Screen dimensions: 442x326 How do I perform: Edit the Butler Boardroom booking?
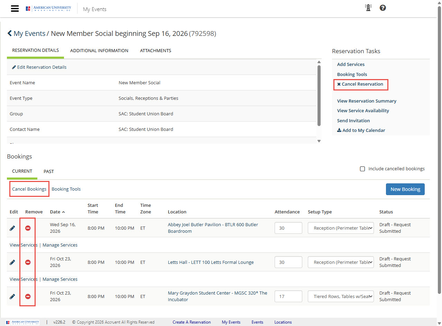(x=12, y=228)
